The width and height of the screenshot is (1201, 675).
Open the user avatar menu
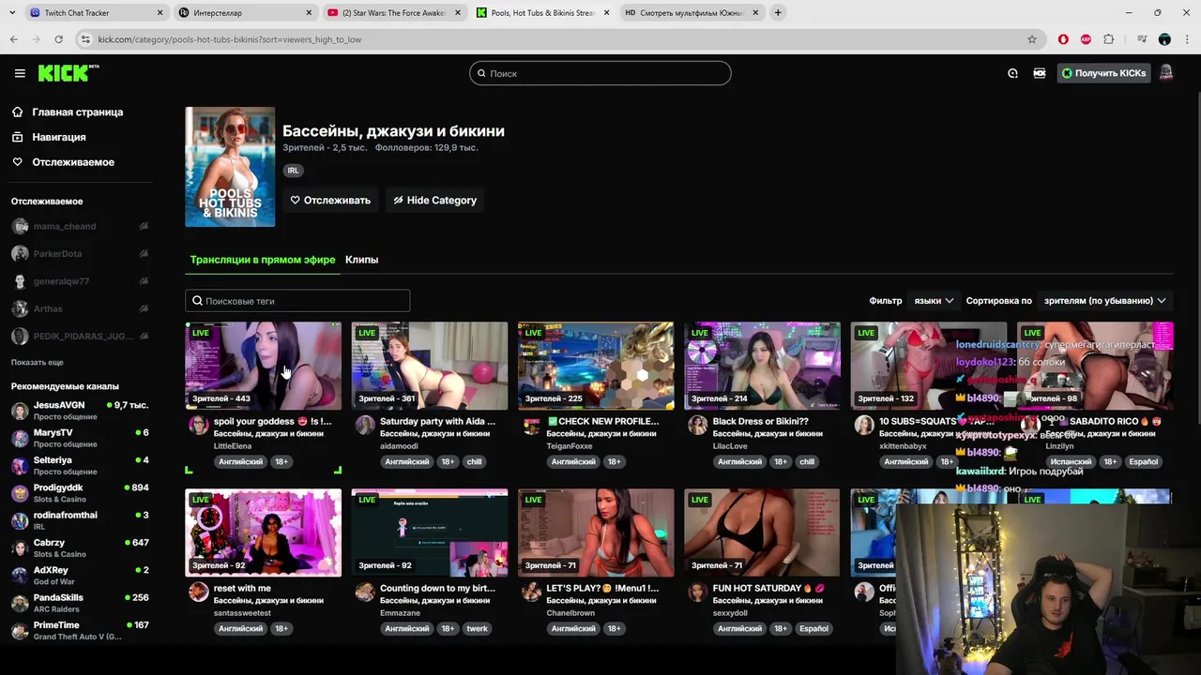point(1166,73)
